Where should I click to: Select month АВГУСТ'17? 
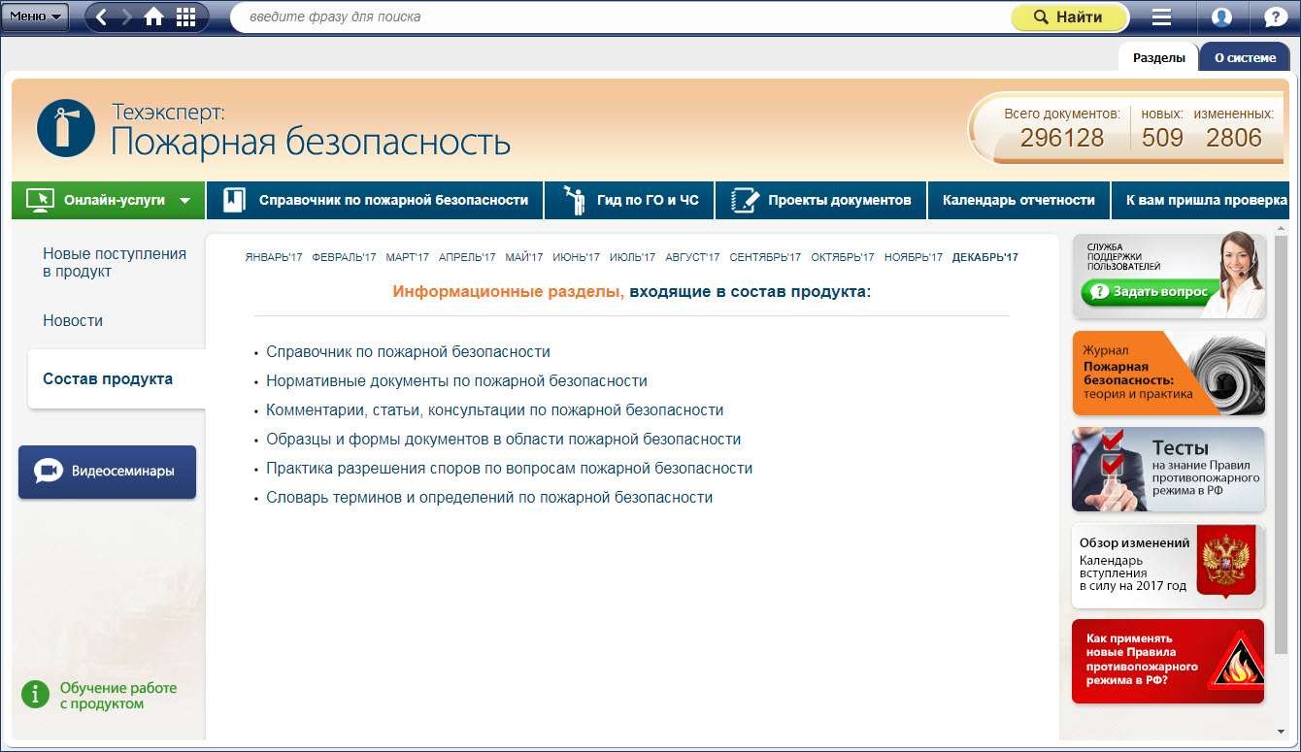pos(693,257)
